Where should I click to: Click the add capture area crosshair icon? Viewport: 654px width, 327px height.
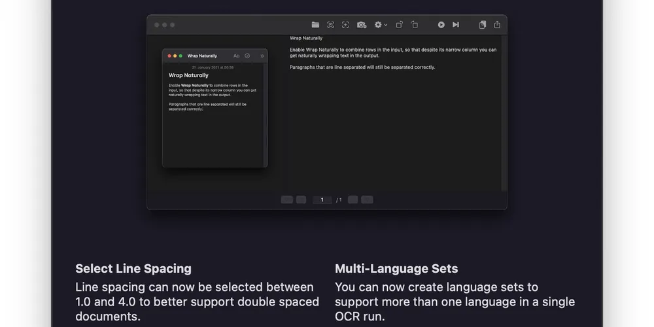click(345, 25)
